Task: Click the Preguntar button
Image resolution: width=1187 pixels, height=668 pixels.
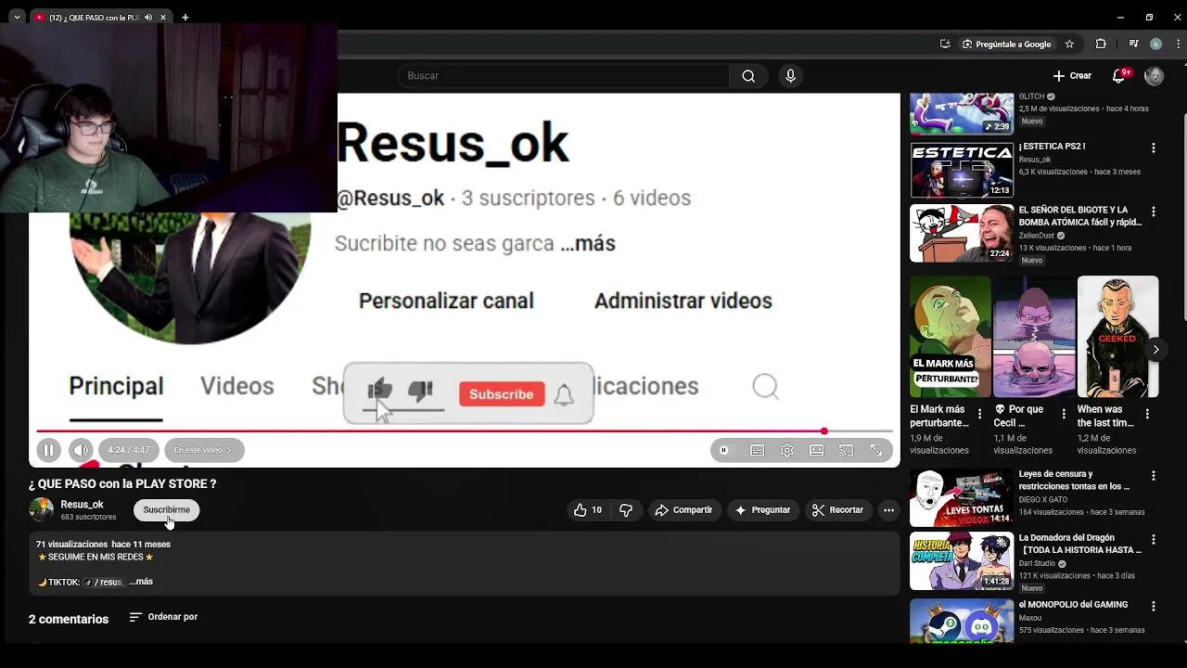Action: point(762,509)
